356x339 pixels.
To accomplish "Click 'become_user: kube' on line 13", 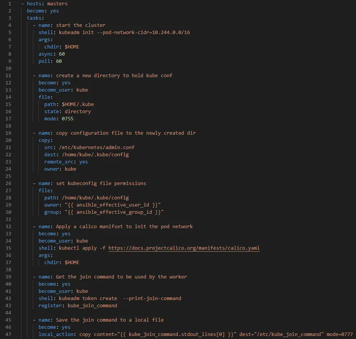I will pyautogui.click(x=63, y=90).
